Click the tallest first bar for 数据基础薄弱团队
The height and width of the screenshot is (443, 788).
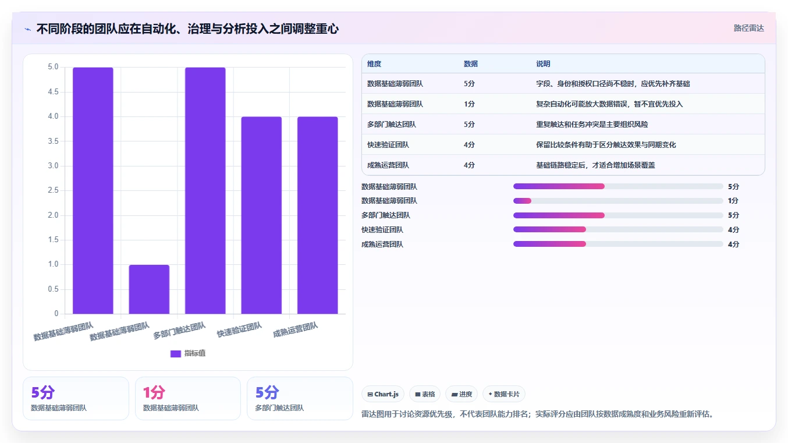pyautogui.click(x=93, y=190)
